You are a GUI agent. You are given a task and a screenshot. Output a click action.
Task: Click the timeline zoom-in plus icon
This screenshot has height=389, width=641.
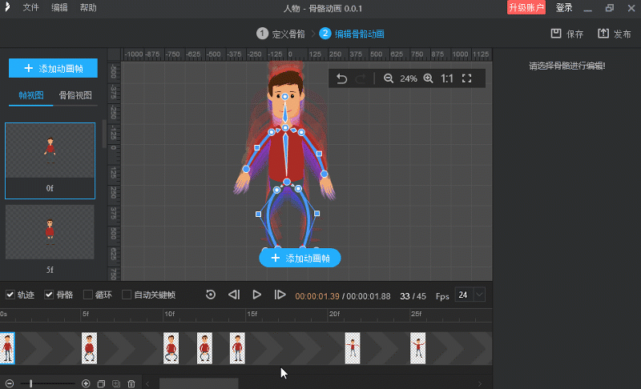pos(86,383)
